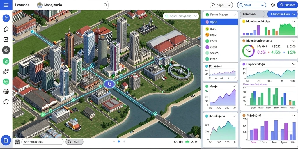Collapse the Neojn chart panel
The width and height of the screenshot is (298, 149).
(234, 86)
